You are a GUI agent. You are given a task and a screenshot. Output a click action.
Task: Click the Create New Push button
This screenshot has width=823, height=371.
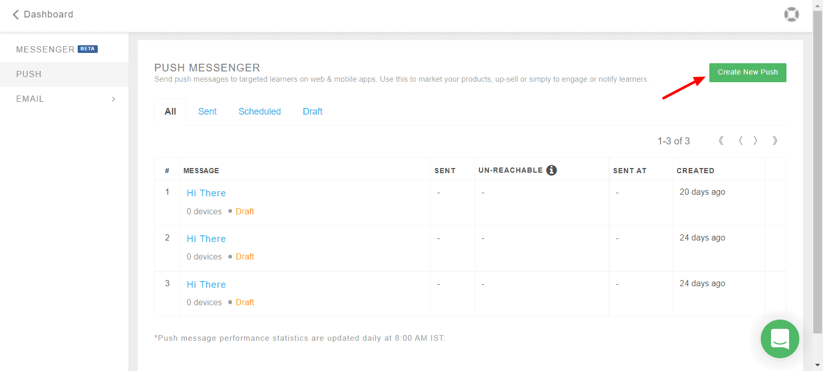pos(747,72)
